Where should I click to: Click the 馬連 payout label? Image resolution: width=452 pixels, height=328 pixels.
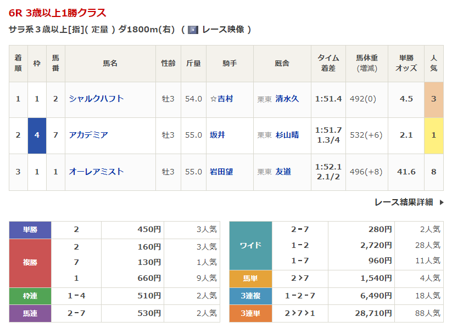click(30, 313)
